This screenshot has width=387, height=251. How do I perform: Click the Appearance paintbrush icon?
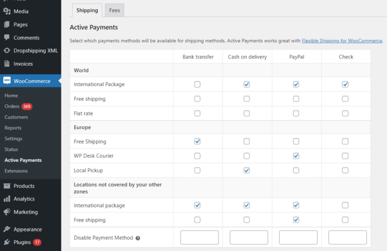pos(7,229)
